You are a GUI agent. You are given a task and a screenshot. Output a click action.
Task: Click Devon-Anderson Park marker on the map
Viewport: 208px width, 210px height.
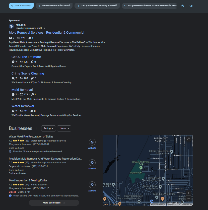click(141, 167)
